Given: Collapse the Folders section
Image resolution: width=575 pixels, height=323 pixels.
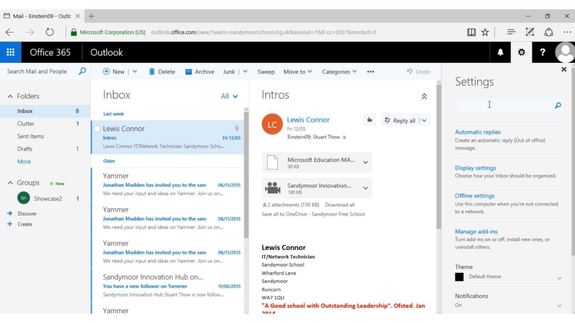Looking at the screenshot, I should click(x=10, y=96).
